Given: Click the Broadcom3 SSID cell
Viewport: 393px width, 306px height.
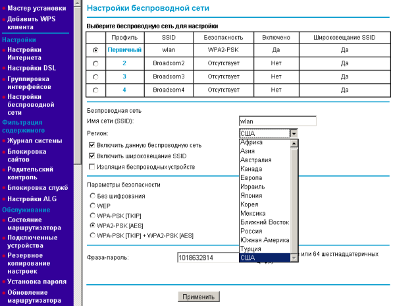Looking at the screenshot, I should (169, 76).
